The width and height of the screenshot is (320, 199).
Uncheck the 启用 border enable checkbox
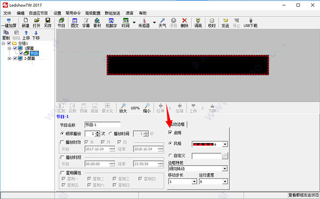tap(170, 132)
